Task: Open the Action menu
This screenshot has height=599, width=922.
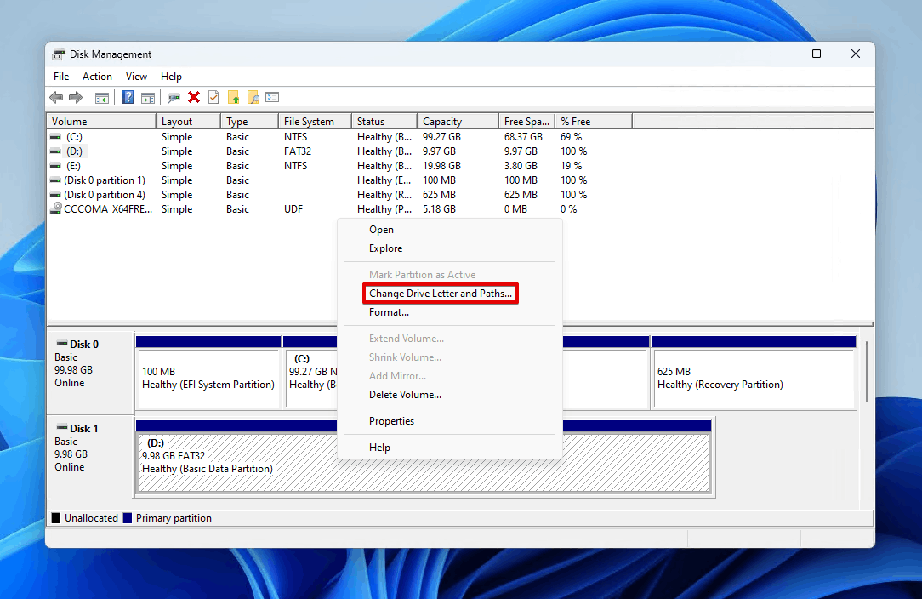Action: 97,77
